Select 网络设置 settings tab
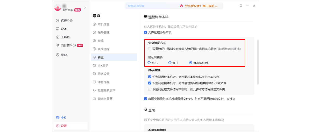 (114, 74)
